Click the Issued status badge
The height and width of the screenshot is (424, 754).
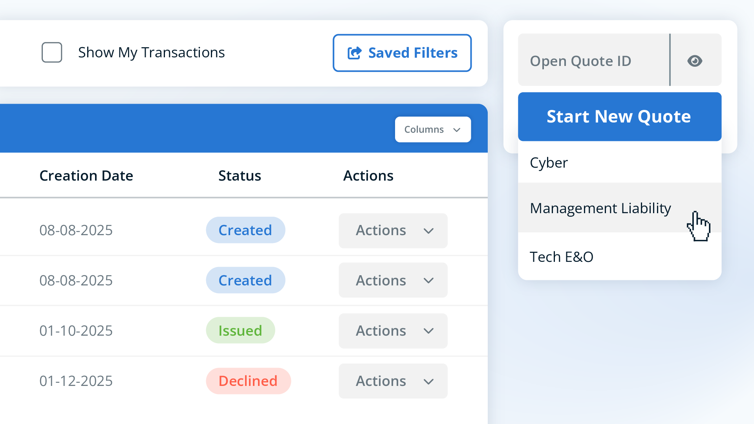click(240, 330)
